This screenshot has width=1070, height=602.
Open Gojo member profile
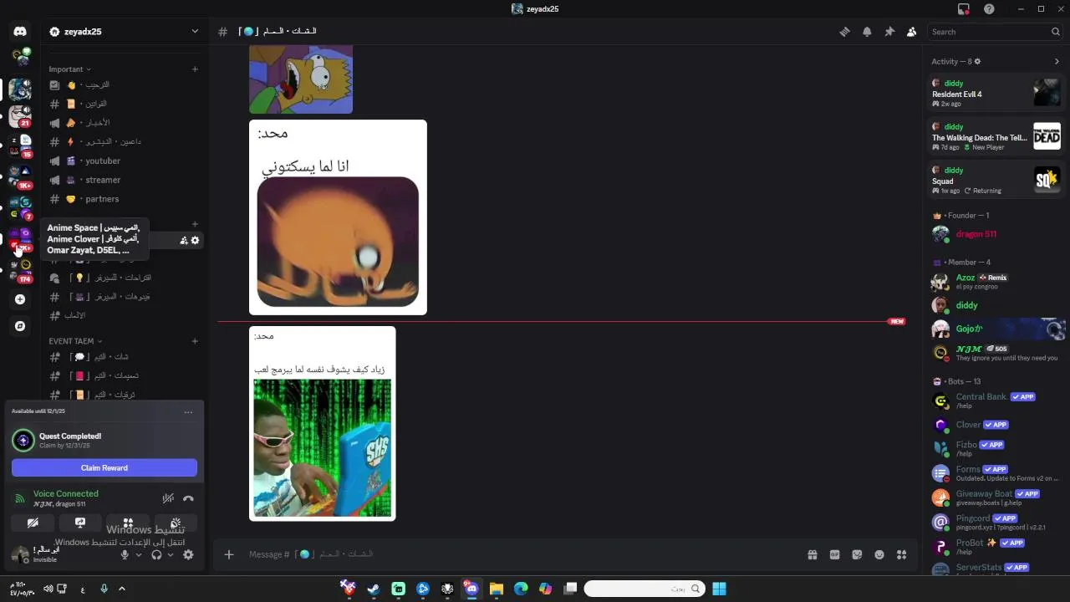[996, 329]
